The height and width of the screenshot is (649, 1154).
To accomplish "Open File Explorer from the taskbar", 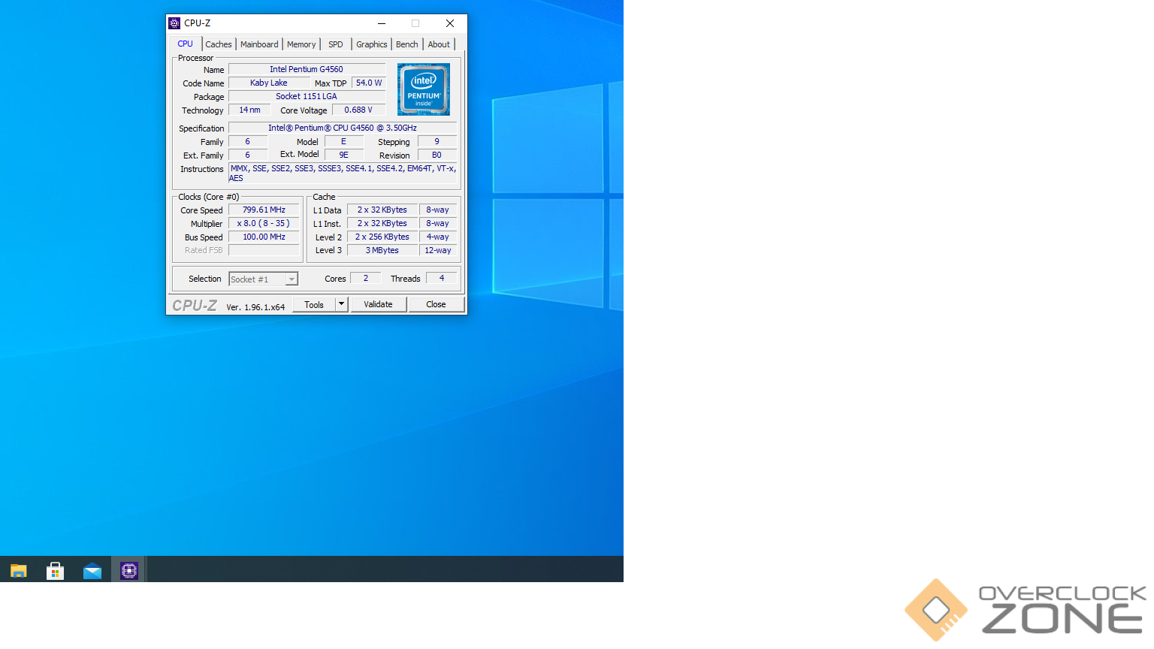I will coord(19,571).
